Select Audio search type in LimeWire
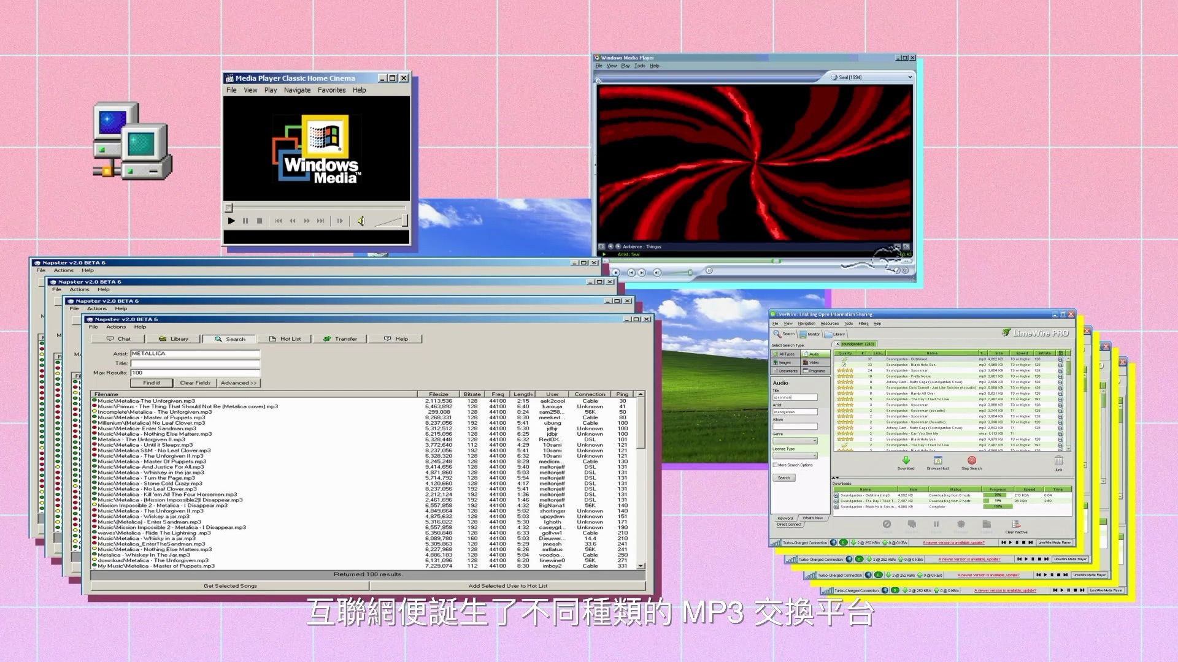 point(815,354)
